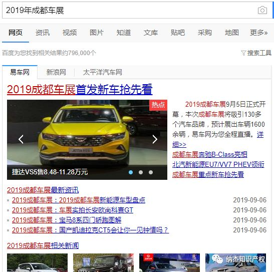Open 成都车展重点新车抢先看 link
274x272 pixels.
(208, 174)
